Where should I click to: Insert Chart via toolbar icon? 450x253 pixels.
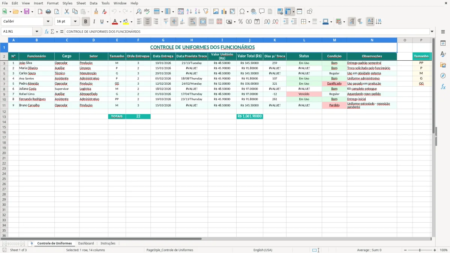[x=224, y=12]
